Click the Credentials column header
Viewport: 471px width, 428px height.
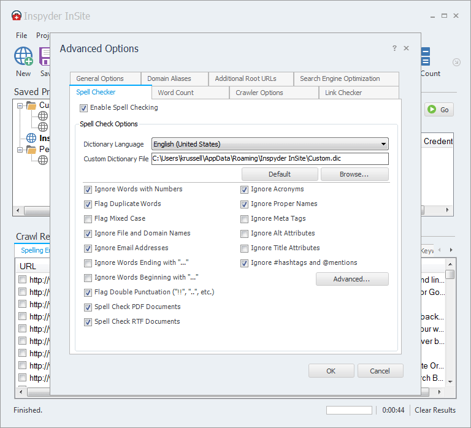pyautogui.click(x=438, y=141)
